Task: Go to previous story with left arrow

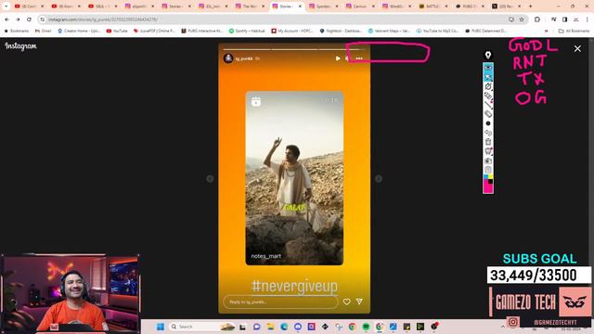Action: [x=210, y=179]
